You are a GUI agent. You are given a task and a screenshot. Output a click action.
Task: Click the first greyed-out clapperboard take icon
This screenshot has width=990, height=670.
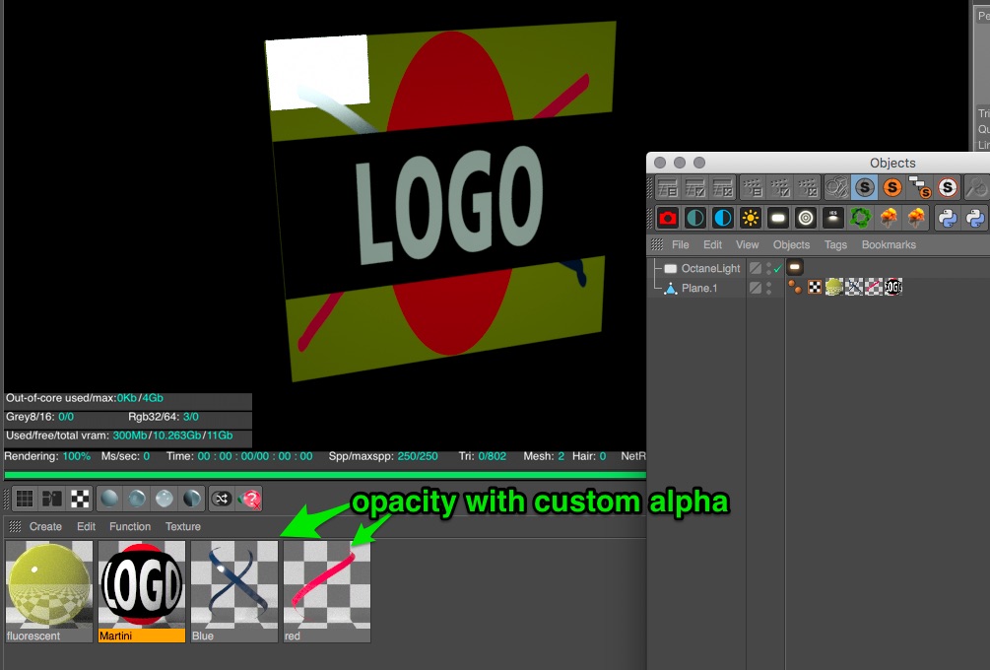pyautogui.click(x=753, y=187)
